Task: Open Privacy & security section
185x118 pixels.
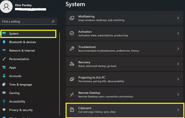Action: coord(21,110)
